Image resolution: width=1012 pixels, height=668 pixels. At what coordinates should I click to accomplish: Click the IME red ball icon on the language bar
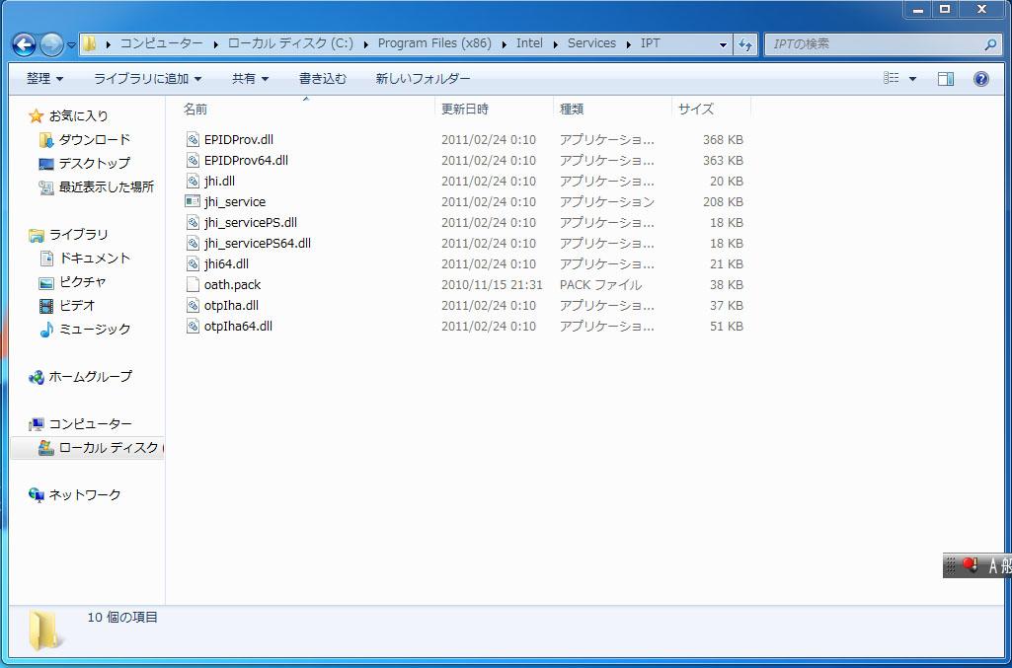coord(970,564)
